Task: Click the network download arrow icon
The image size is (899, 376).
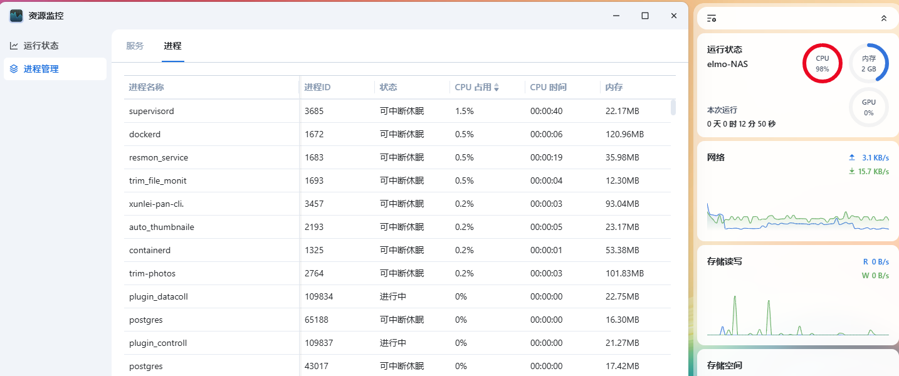Action: [x=851, y=171]
